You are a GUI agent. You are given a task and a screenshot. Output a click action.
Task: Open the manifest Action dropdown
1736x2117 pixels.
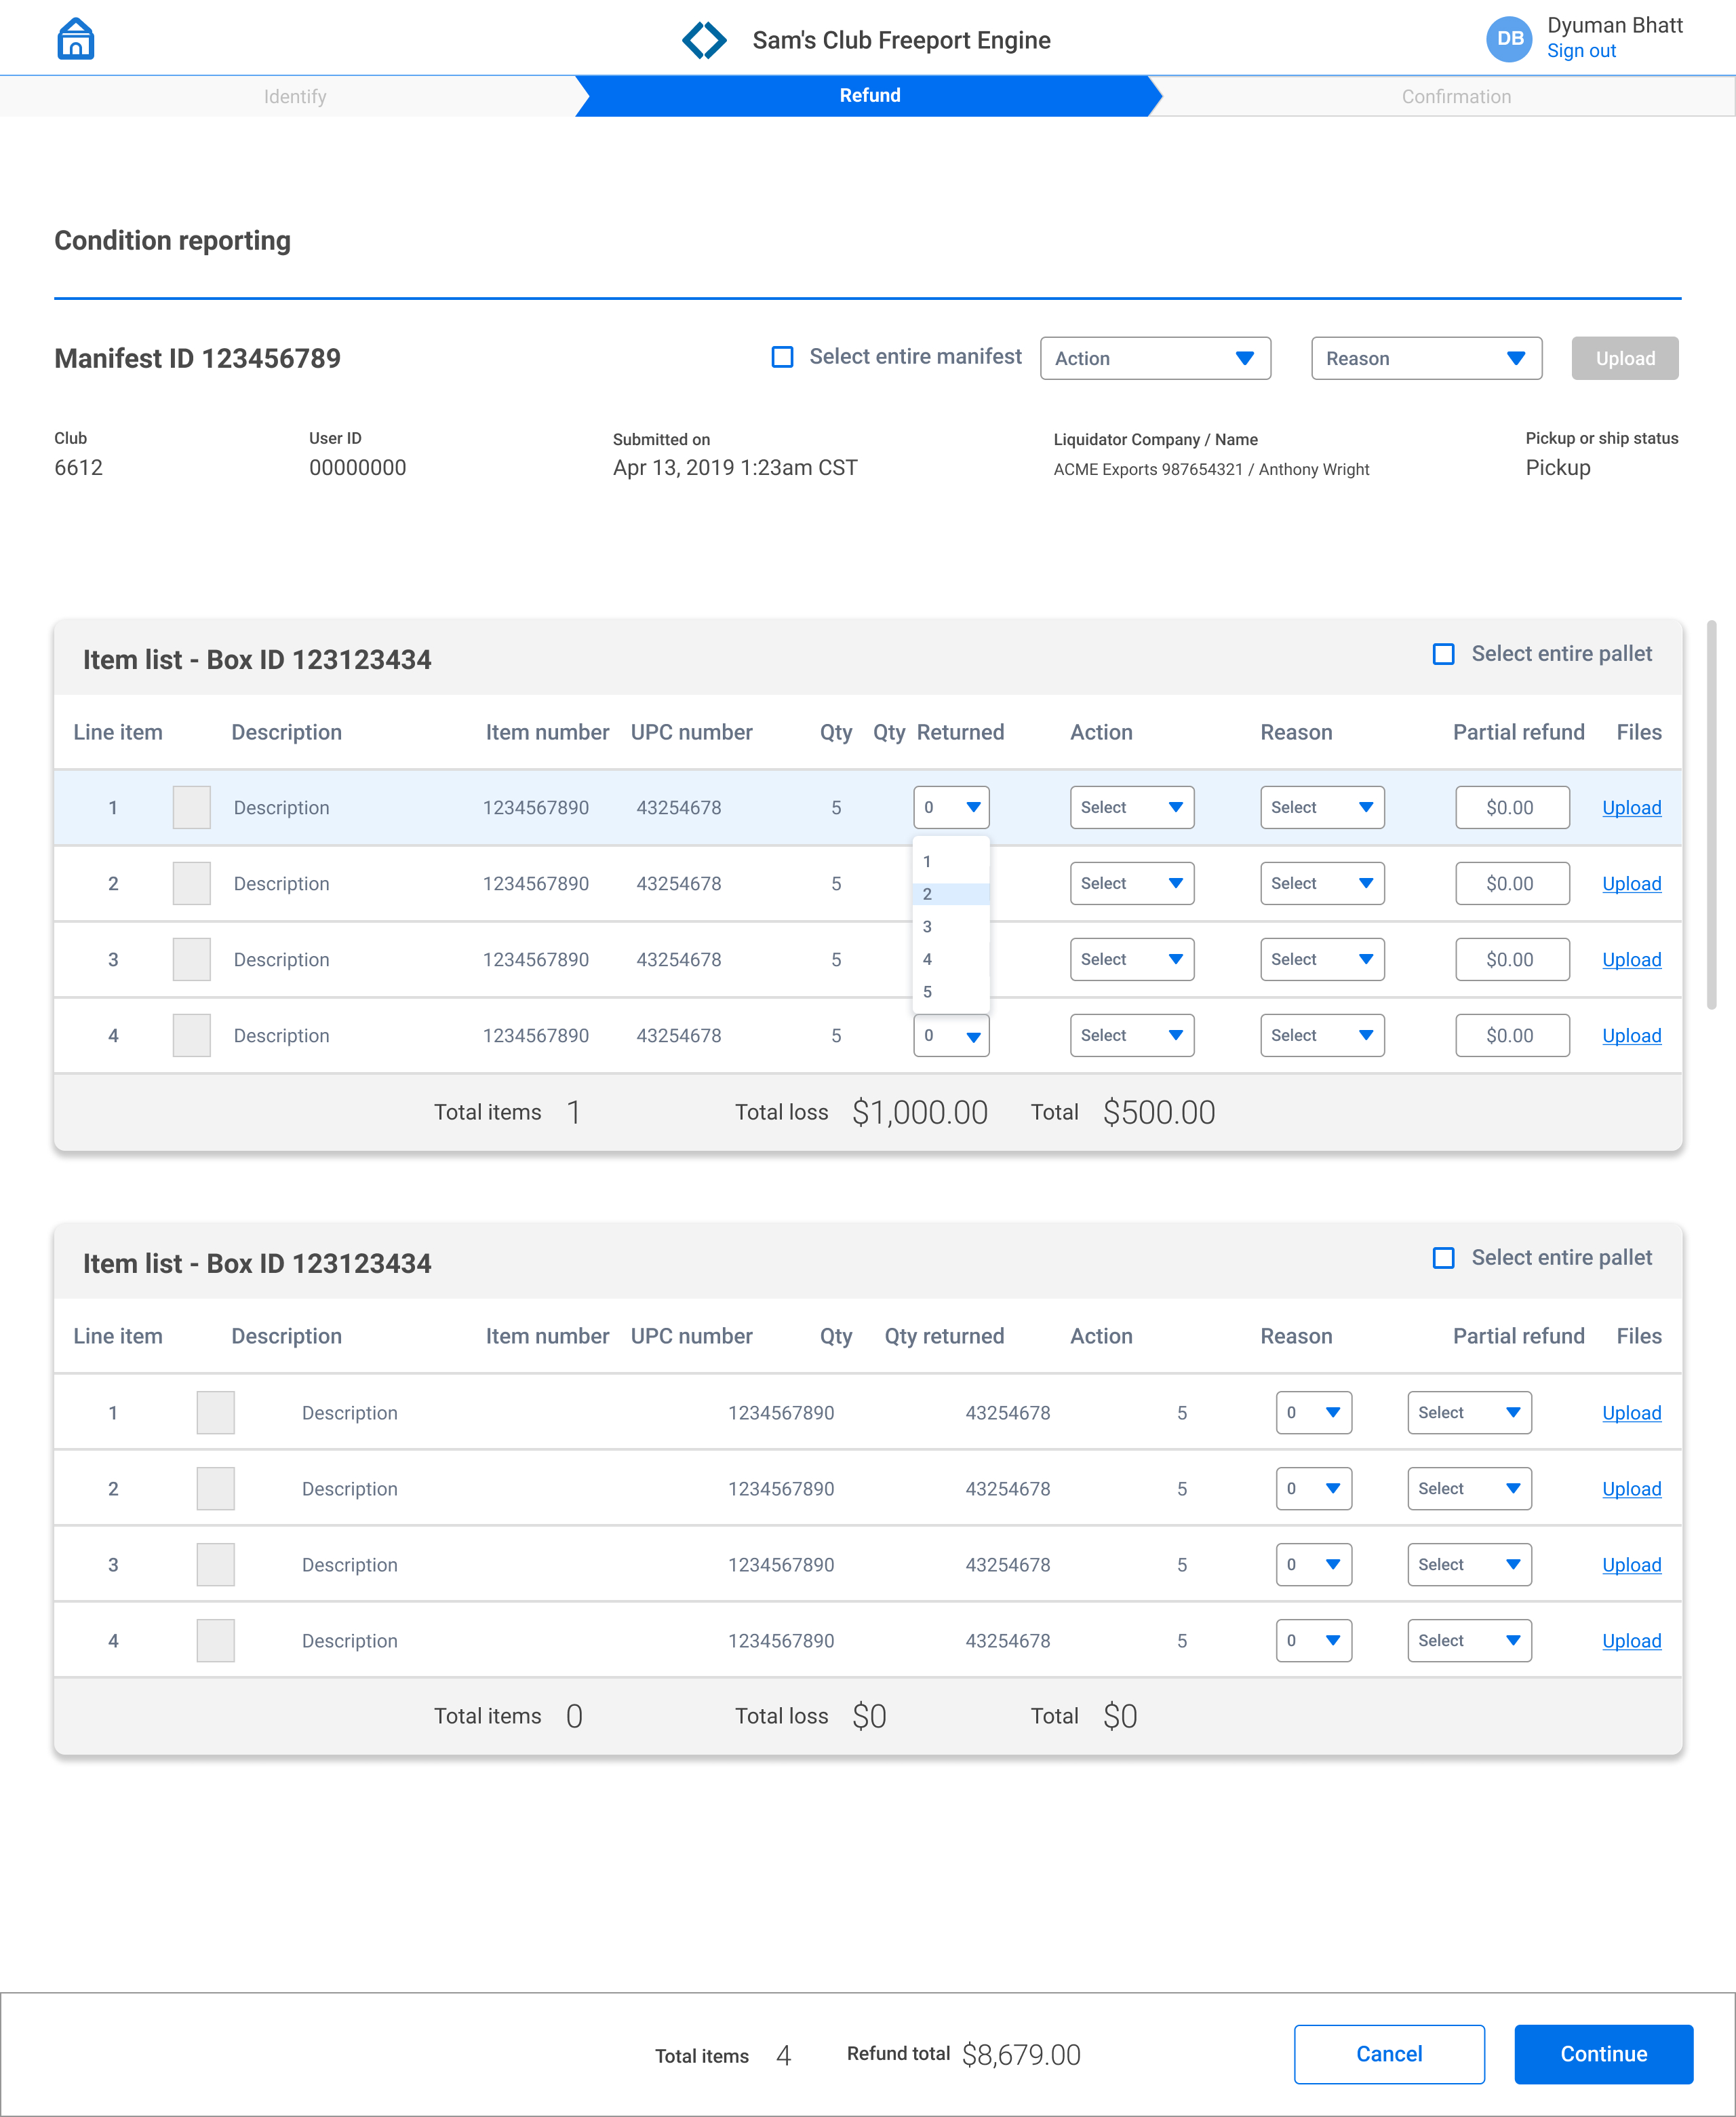(1155, 358)
